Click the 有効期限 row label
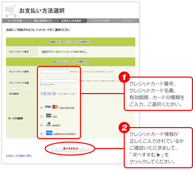The height and width of the screenshot is (170, 193). 14,94
